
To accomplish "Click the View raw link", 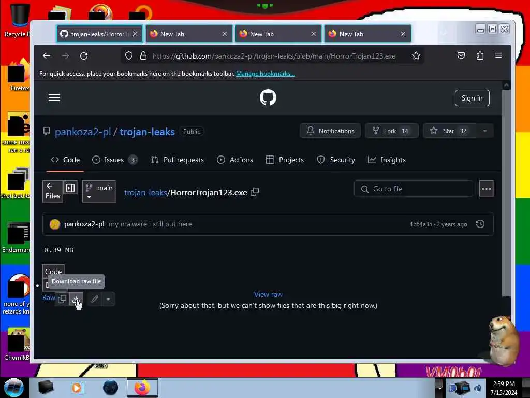I will pos(268,294).
